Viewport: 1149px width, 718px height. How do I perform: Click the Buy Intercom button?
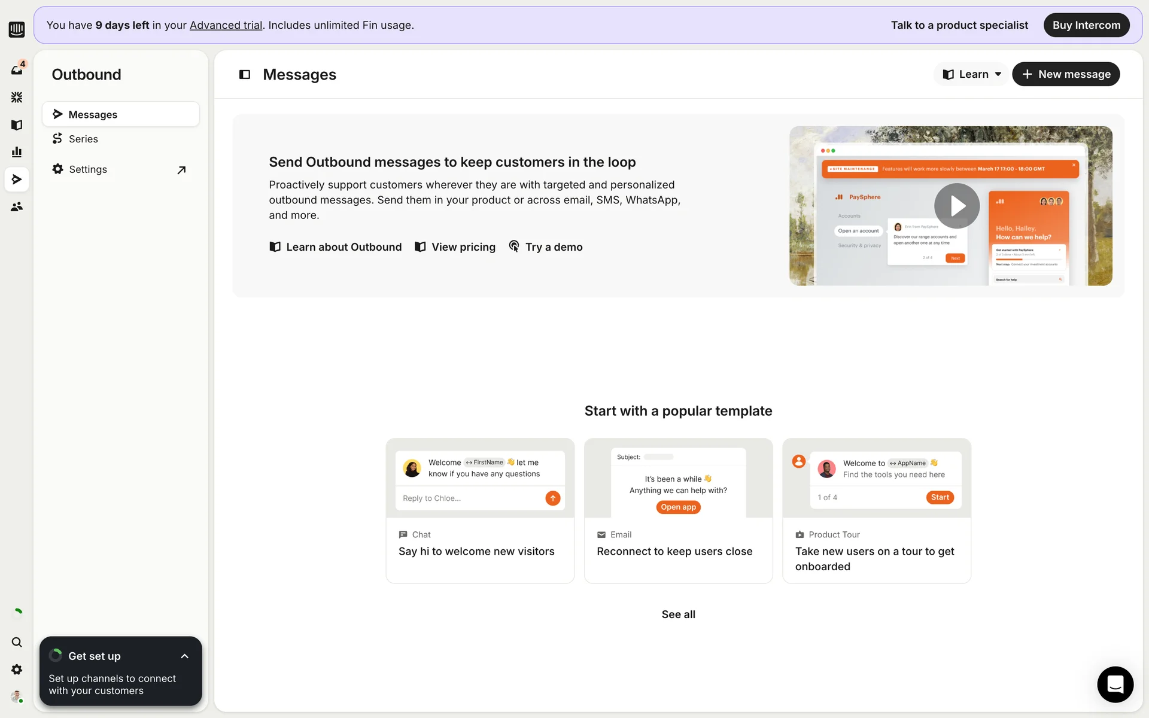pos(1086,25)
